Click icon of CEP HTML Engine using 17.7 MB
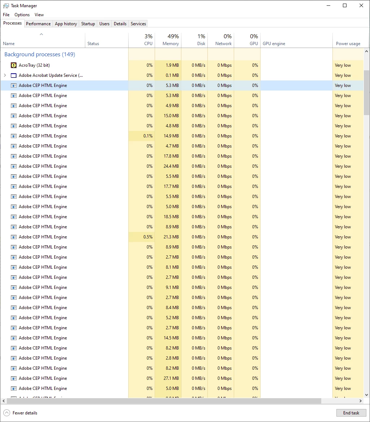Screen dimensions: 370x422 pyautogui.click(x=13, y=186)
